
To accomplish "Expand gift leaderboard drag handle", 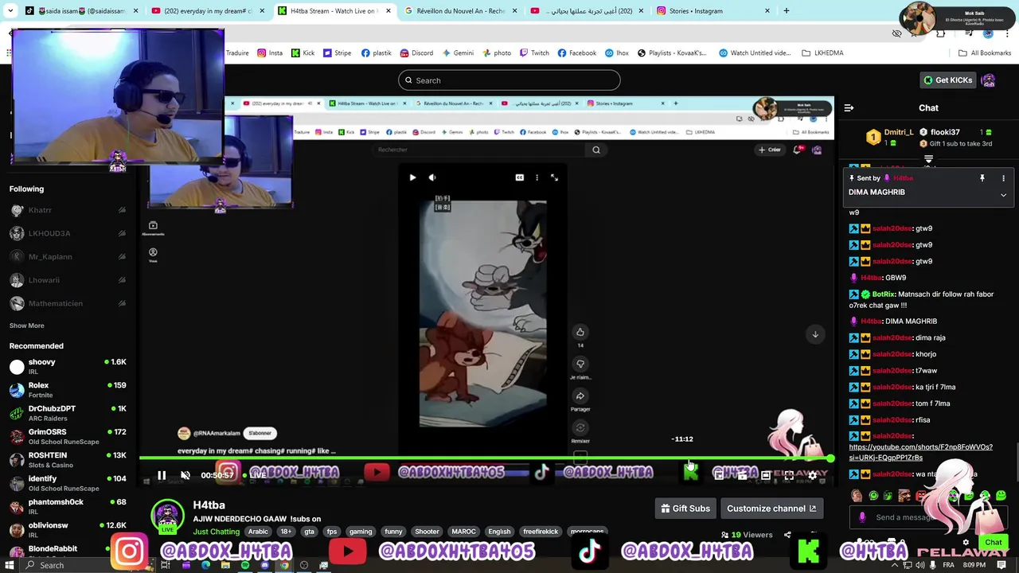I will 928,159.
